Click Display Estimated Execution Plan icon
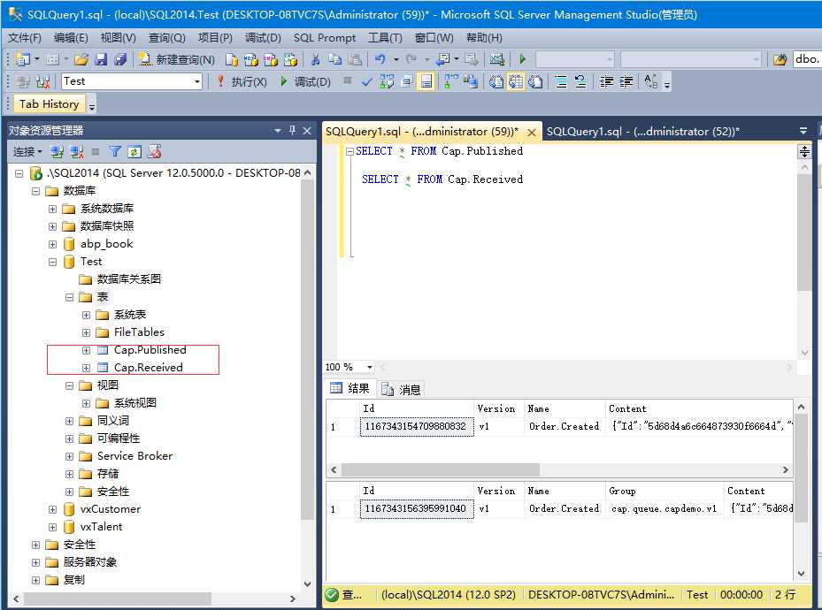822x610 pixels. pyautogui.click(x=387, y=81)
